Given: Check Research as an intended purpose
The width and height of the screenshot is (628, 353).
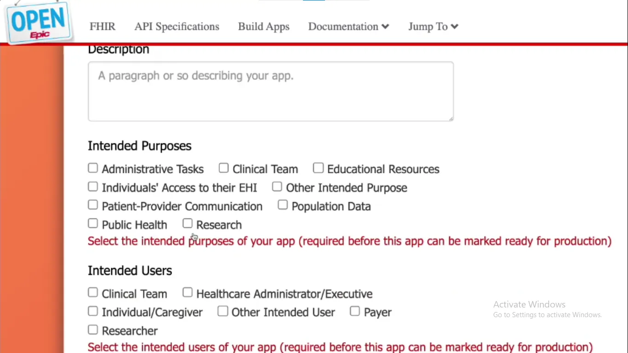Looking at the screenshot, I should click(188, 223).
